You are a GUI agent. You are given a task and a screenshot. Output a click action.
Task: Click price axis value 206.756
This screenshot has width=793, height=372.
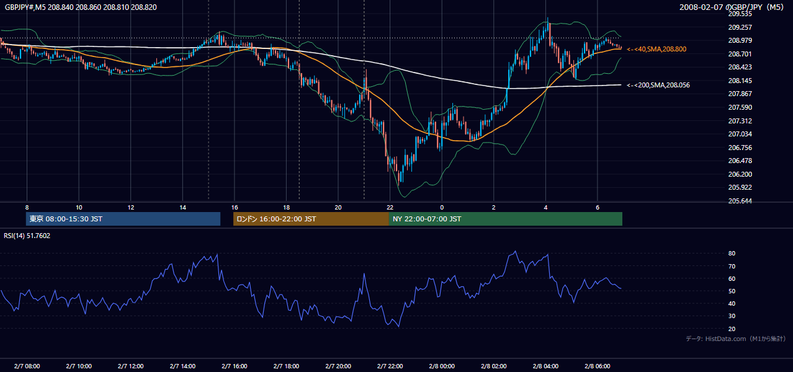[740, 148]
